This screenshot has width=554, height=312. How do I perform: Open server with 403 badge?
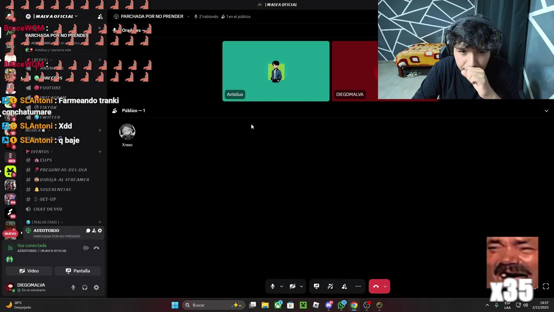pos(10,157)
